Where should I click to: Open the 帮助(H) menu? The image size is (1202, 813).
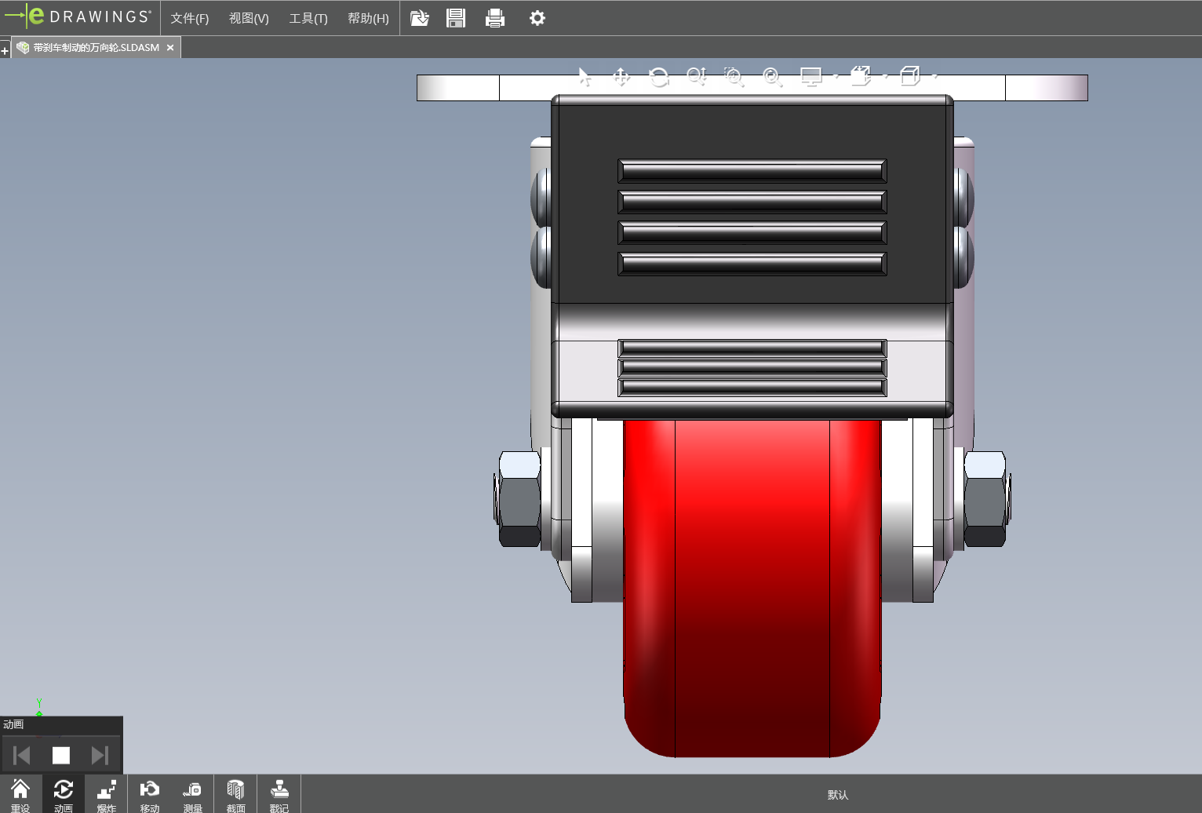[368, 18]
